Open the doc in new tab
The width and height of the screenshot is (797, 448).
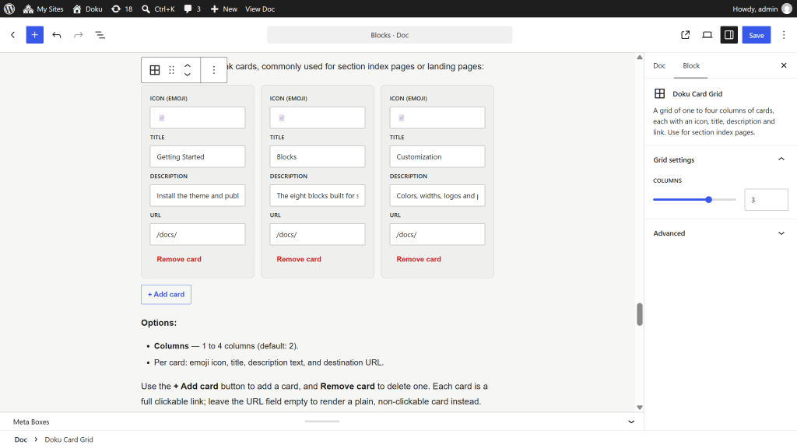685,35
